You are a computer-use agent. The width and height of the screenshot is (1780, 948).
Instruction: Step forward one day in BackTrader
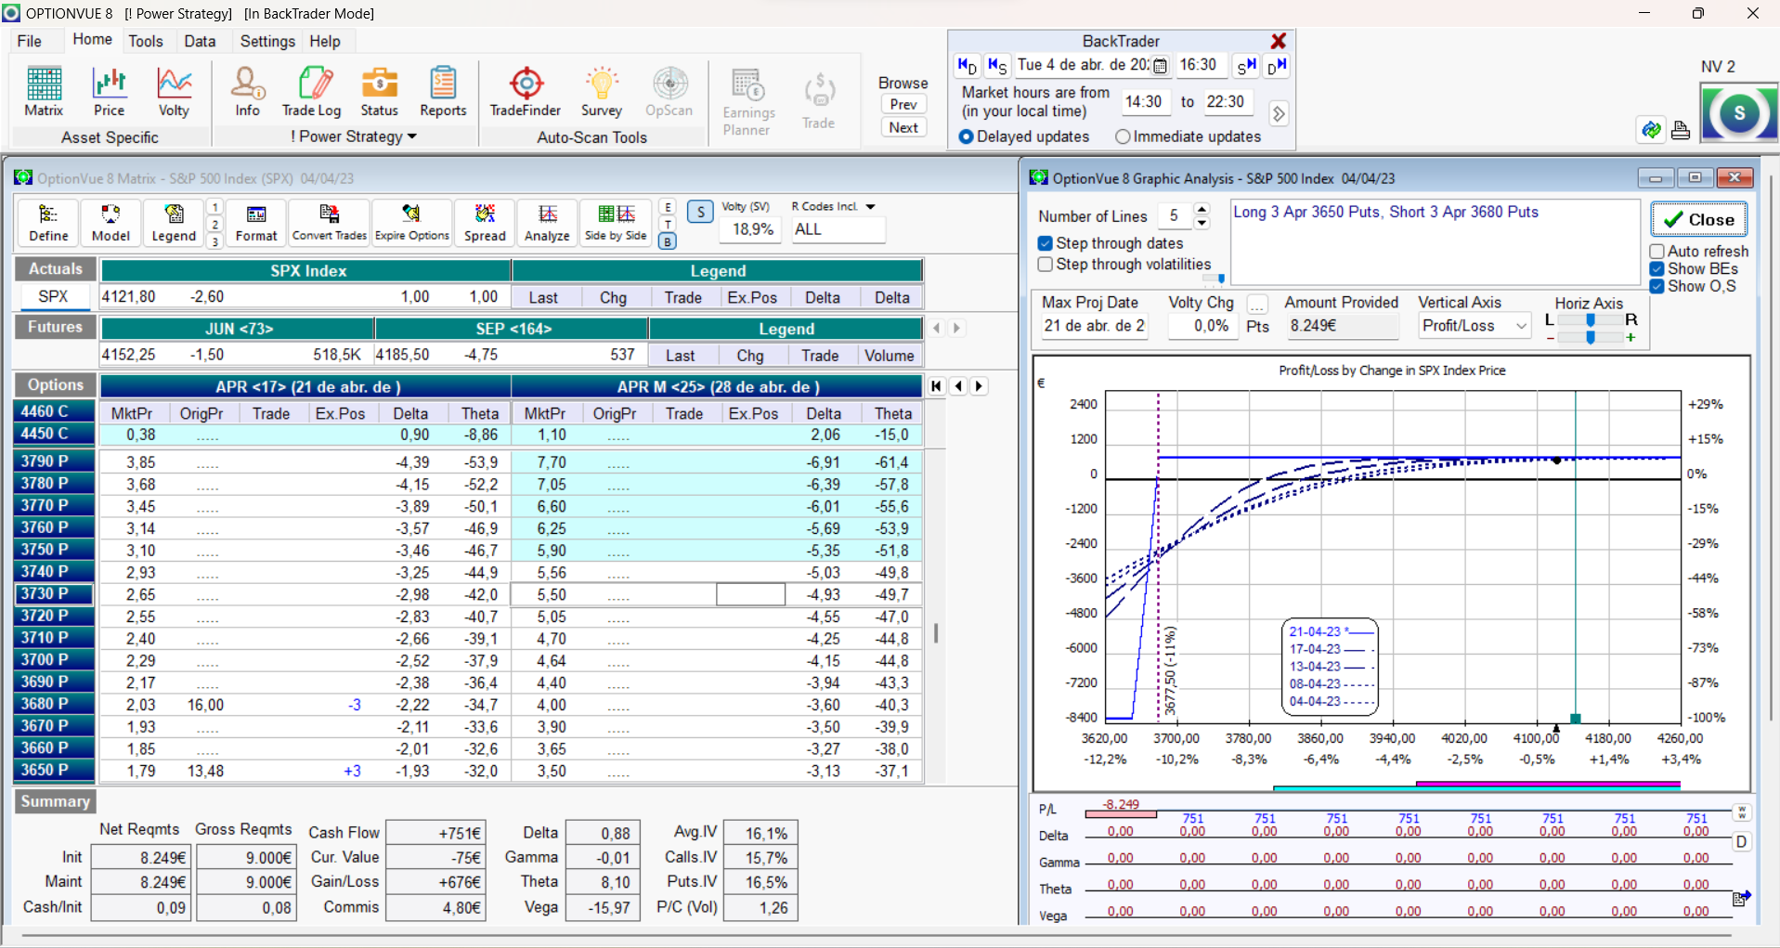1277,66
